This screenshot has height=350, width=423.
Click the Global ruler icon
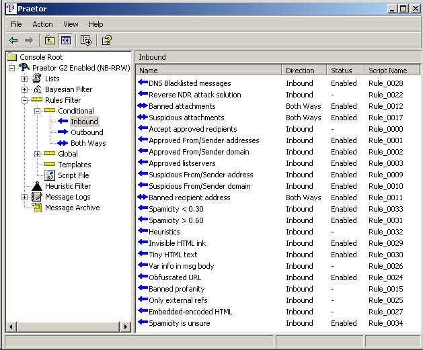[50, 153]
